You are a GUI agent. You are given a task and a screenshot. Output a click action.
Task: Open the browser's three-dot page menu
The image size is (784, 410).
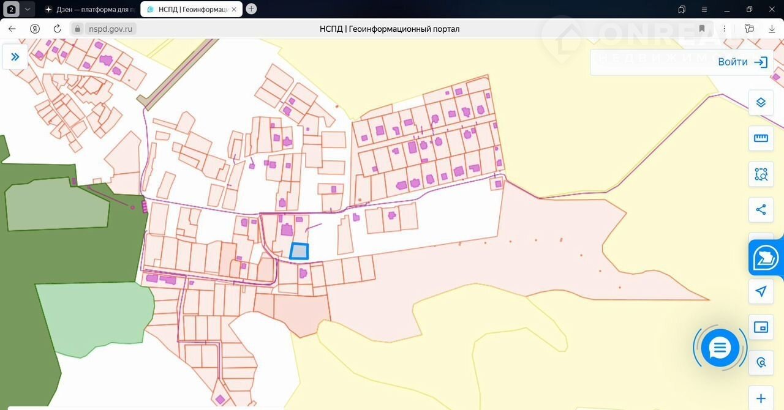[x=725, y=29]
